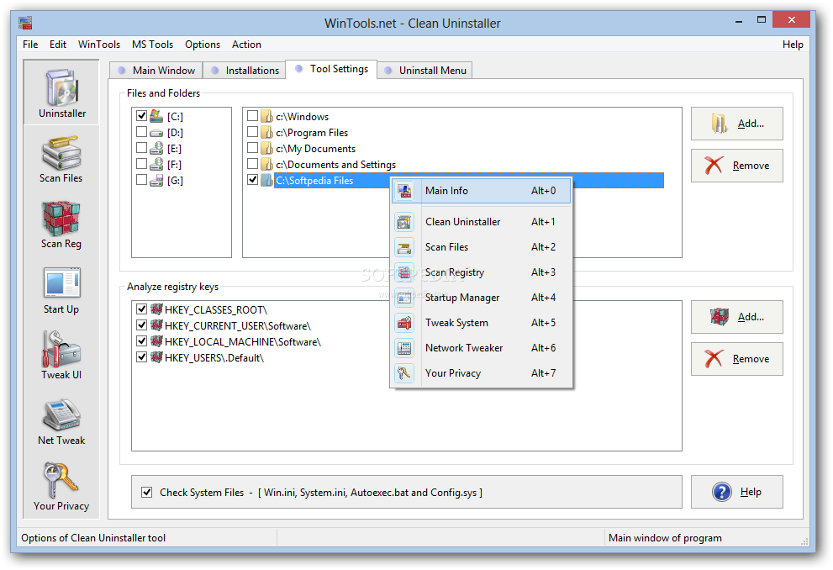Click the WinTools app icon in title bar

click(25, 23)
